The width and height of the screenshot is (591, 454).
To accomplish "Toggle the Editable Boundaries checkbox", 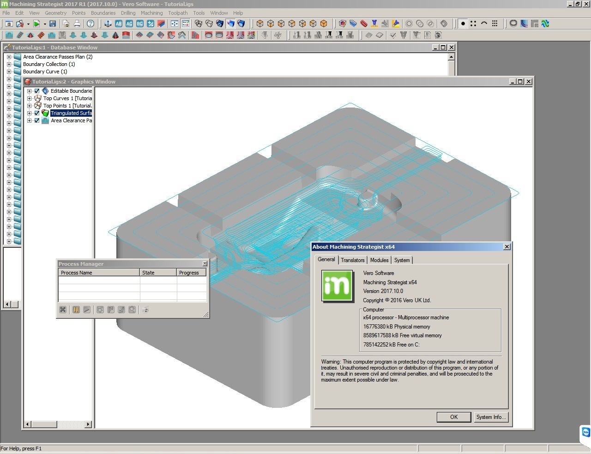I will 37,91.
